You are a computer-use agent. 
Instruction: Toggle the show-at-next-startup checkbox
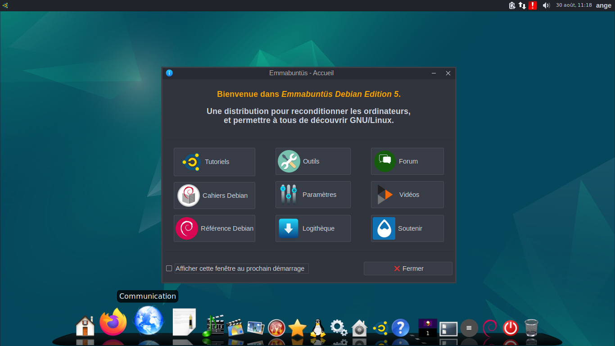[x=169, y=269]
